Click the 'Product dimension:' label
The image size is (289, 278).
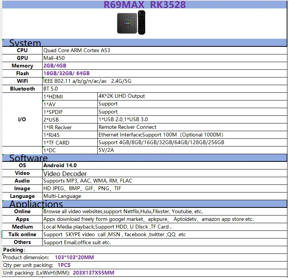(x=26, y=258)
